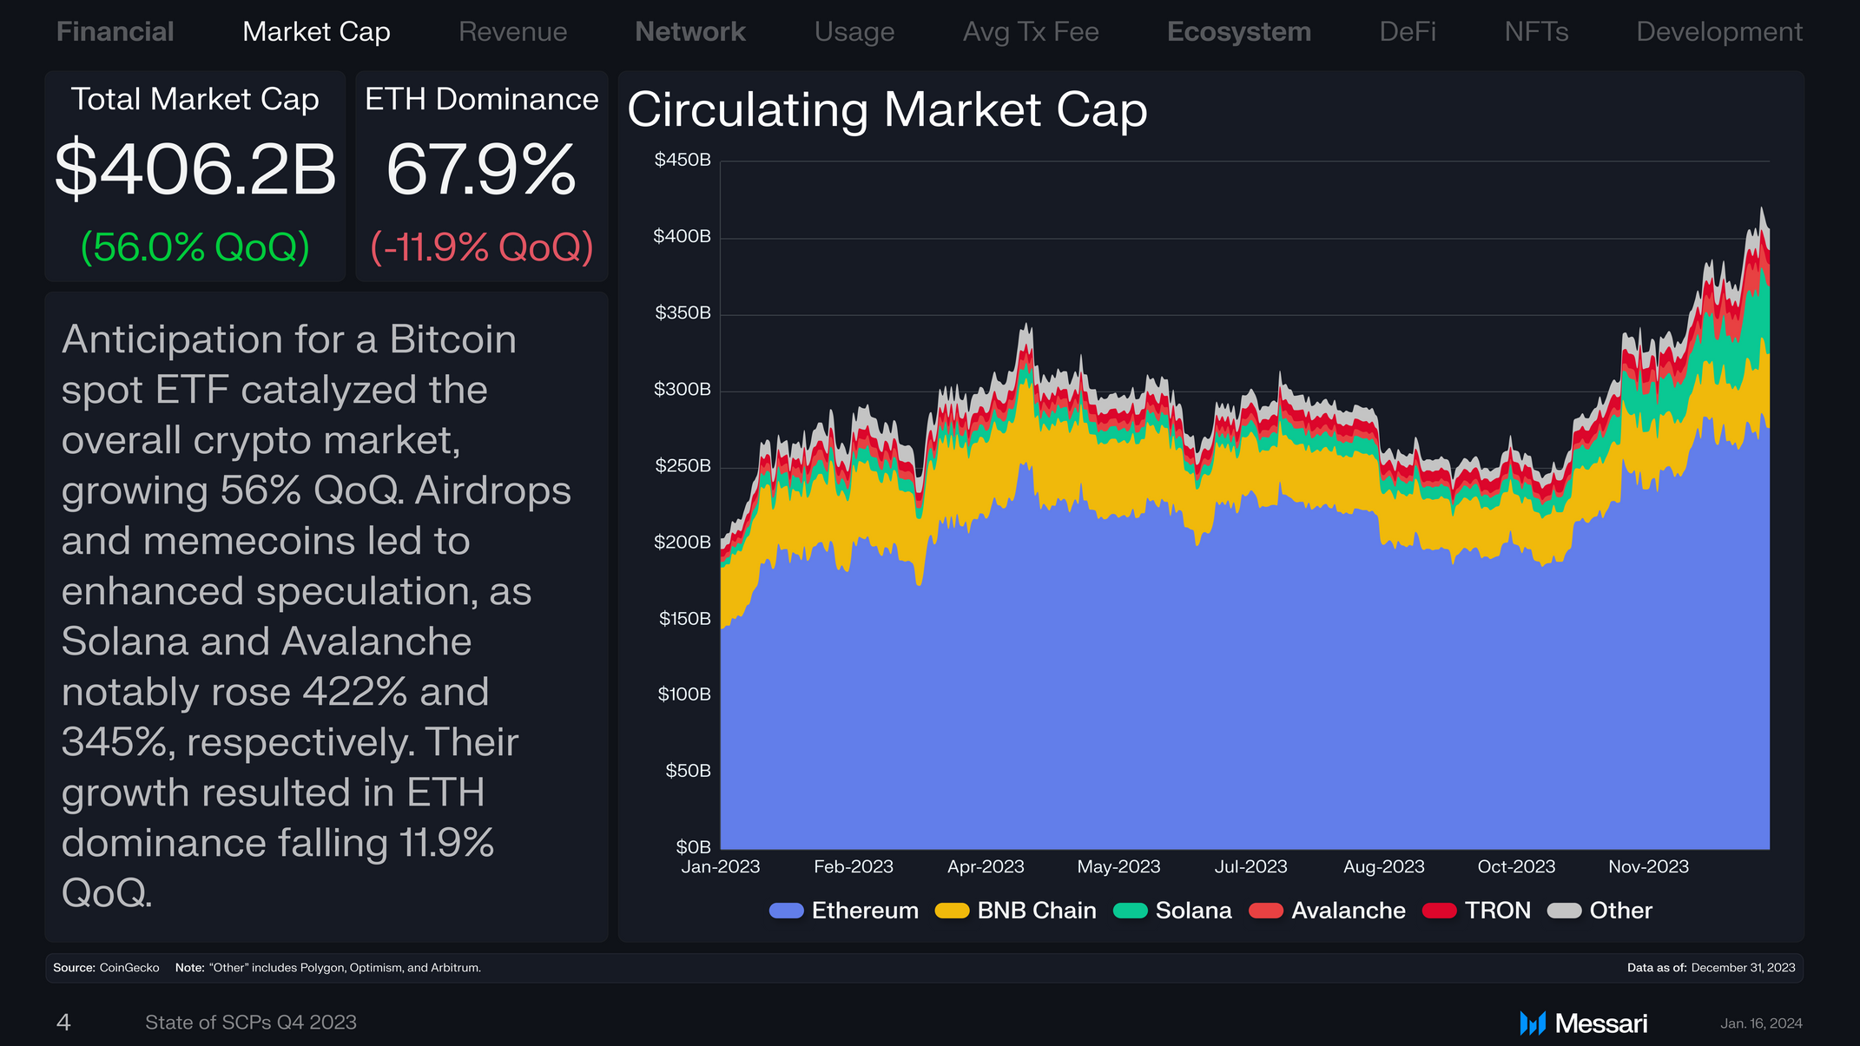
Task: Click the $400B y-axis label
Action: click(x=683, y=236)
